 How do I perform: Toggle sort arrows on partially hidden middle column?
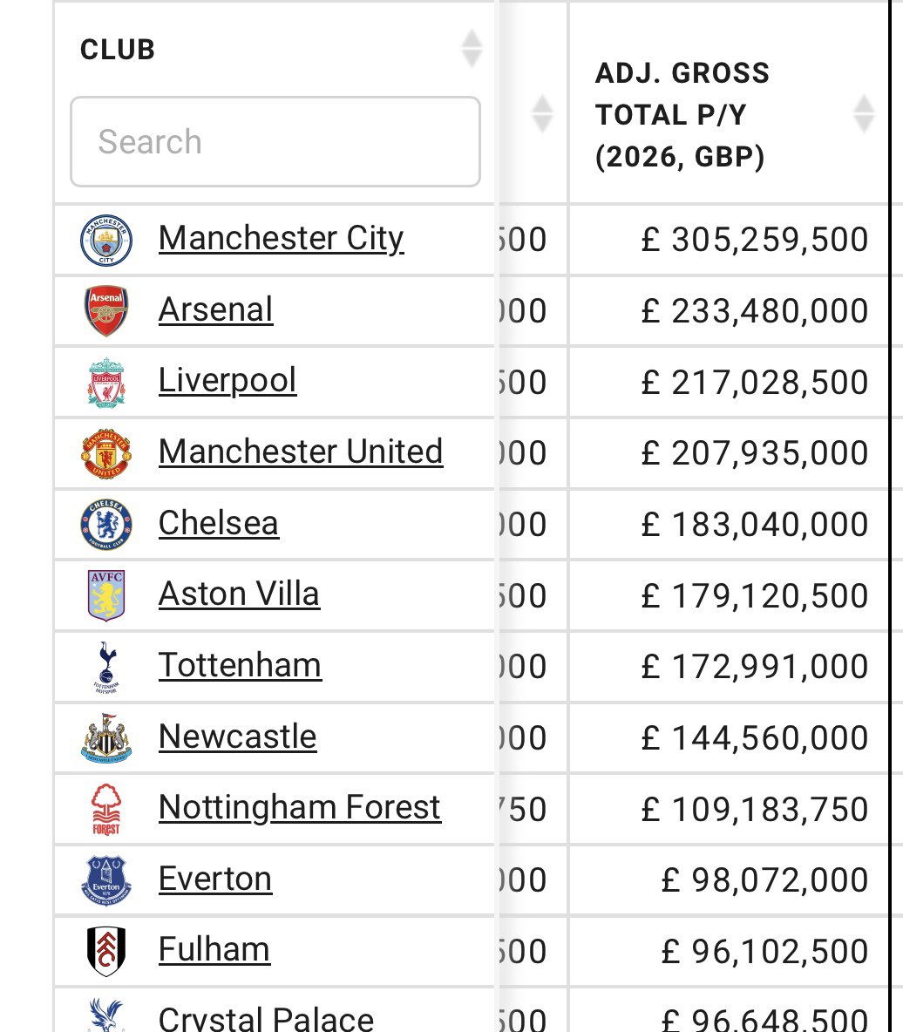(x=541, y=114)
